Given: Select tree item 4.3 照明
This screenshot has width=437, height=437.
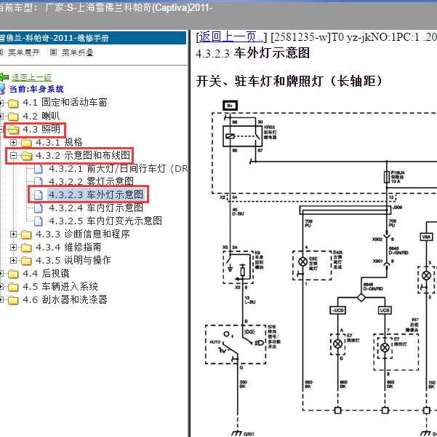Looking at the screenshot, I should [41, 129].
